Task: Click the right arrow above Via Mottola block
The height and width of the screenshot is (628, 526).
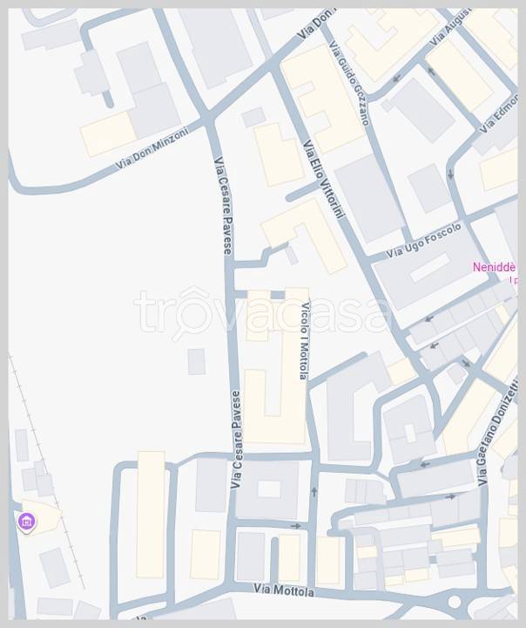Action: click(295, 525)
